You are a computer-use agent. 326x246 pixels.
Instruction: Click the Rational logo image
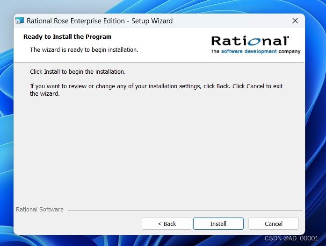pos(256,45)
